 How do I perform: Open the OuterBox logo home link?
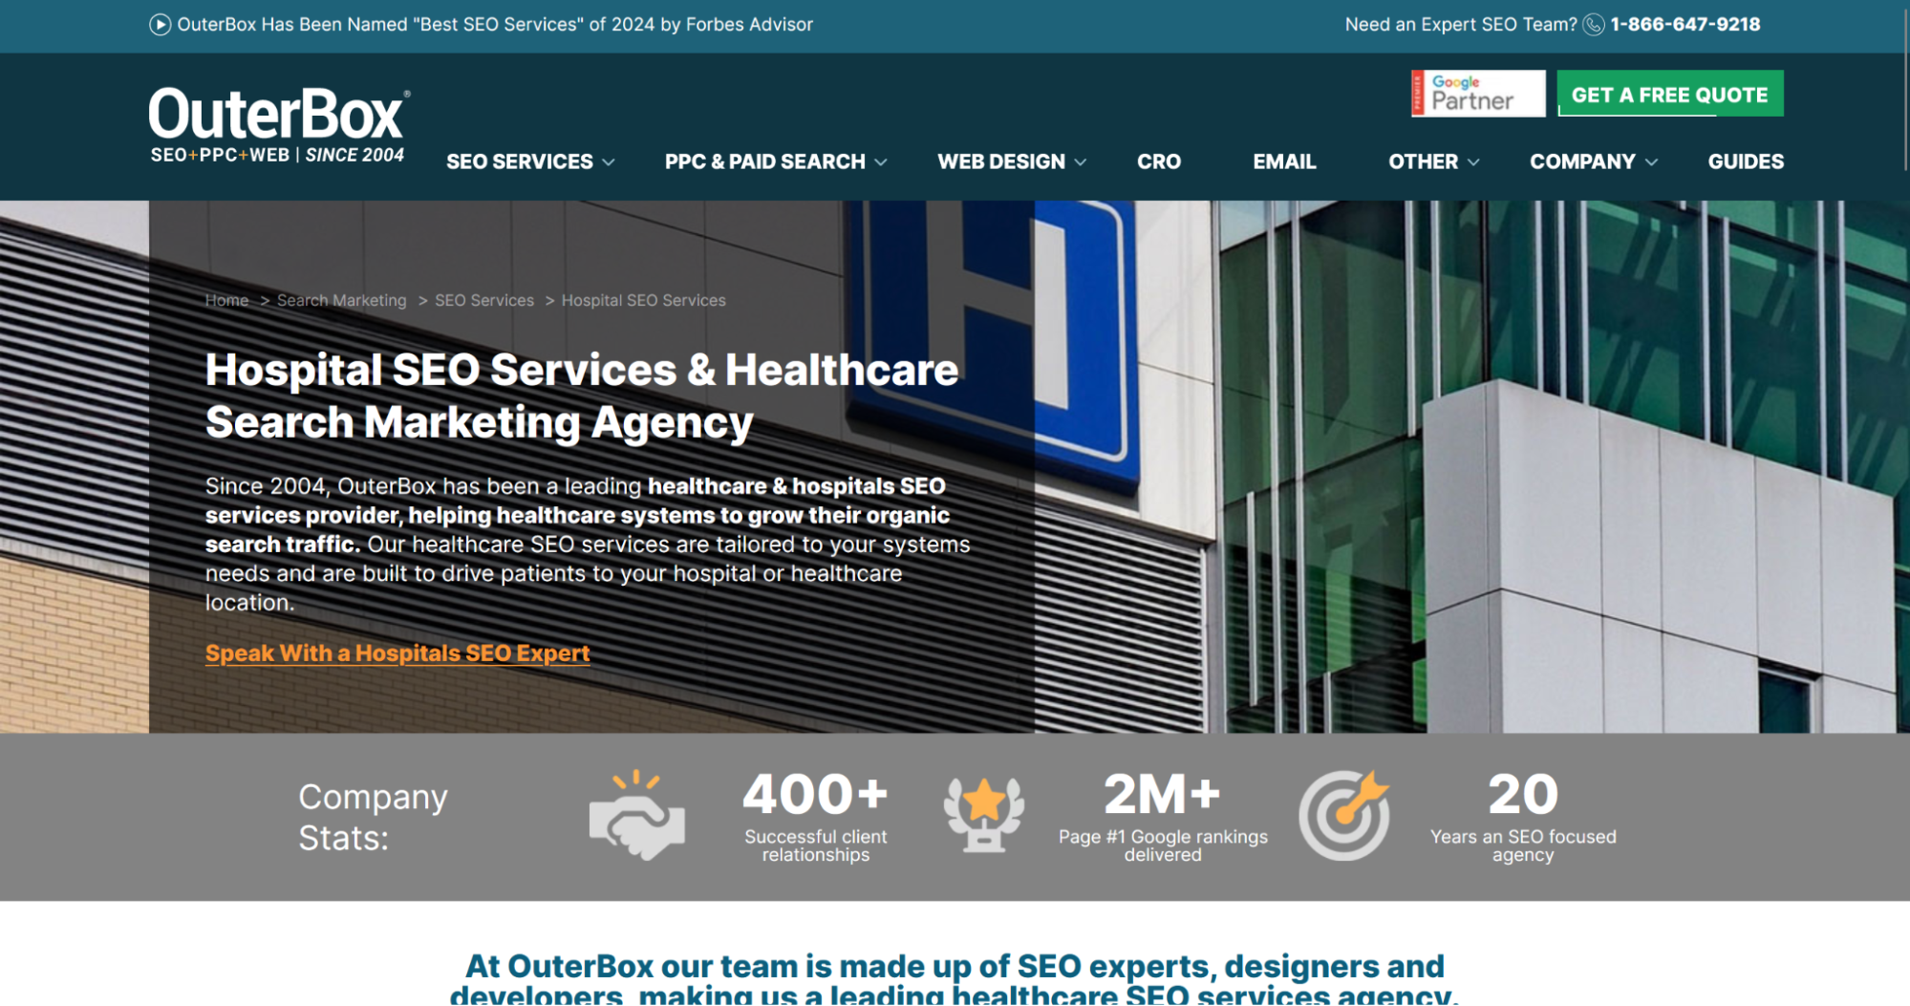(x=279, y=125)
